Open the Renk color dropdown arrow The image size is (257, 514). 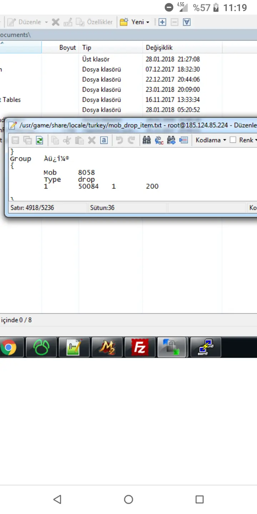256,140
